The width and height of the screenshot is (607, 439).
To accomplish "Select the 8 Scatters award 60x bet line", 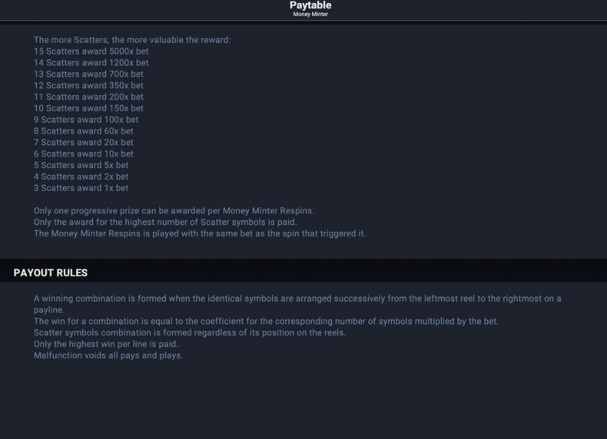I will coord(84,130).
